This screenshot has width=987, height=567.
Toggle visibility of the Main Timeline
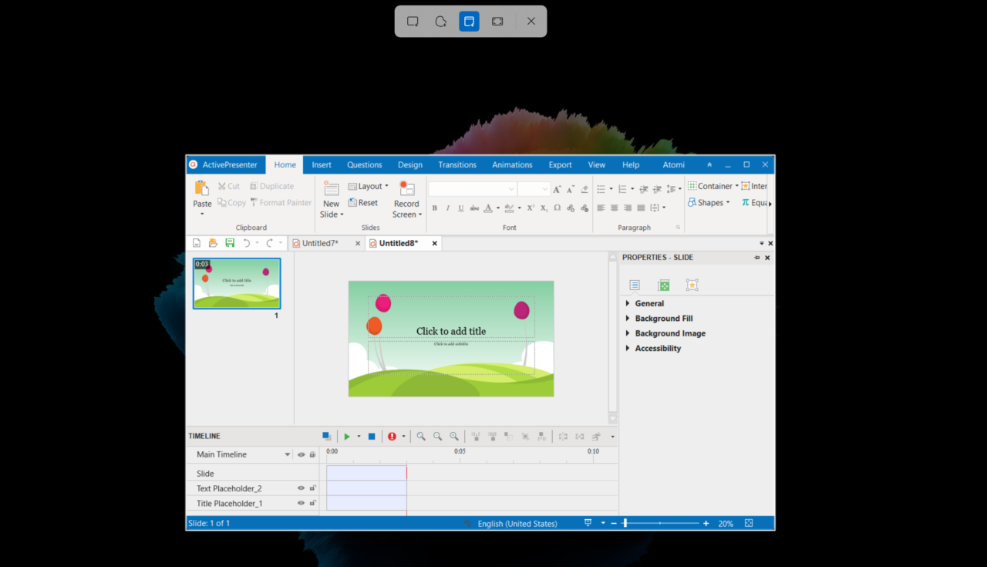click(x=300, y=454)
